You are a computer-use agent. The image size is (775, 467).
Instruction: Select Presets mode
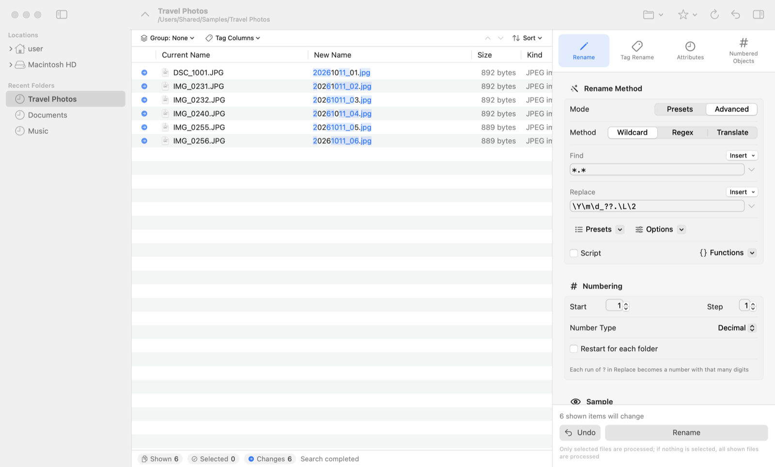tap(680, 109)
